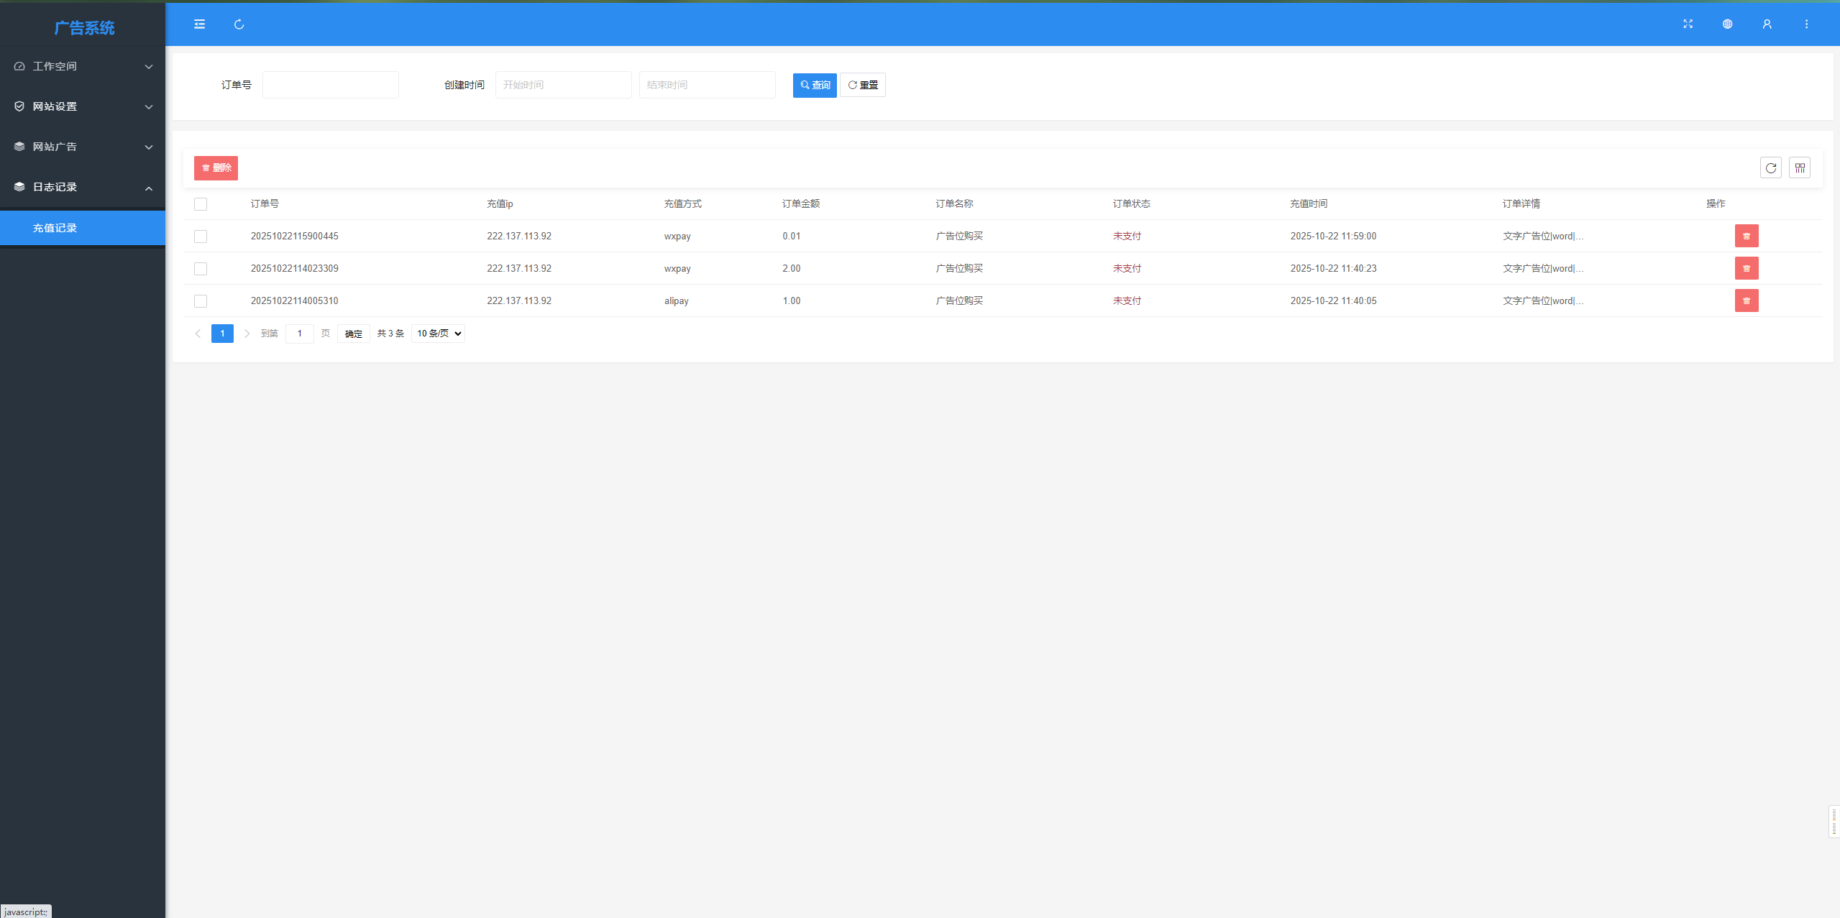Click the blue 查询 search button
Image resolution: width=1840 pixels, height=918 pixels.
pos(814,86)
